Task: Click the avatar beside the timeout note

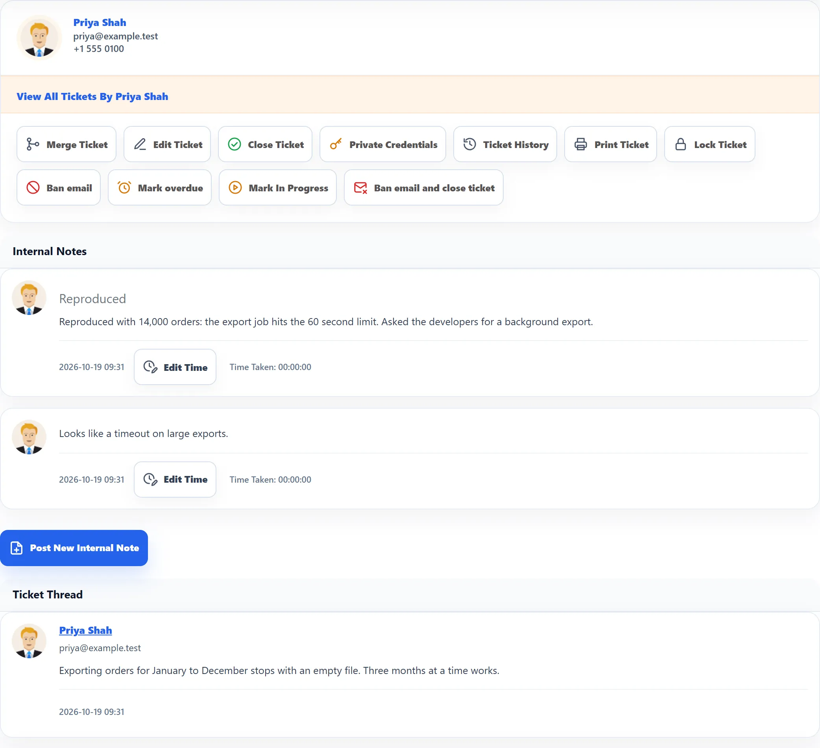Action: [29, 437]
